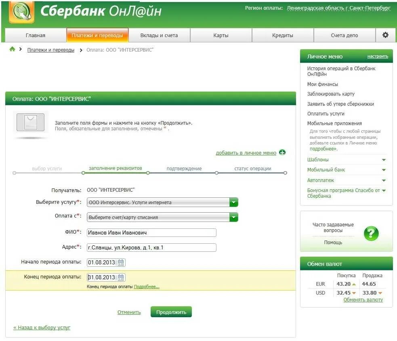Open the Главная tab
This screenshot has height=341, width=397.
point(36,36)
